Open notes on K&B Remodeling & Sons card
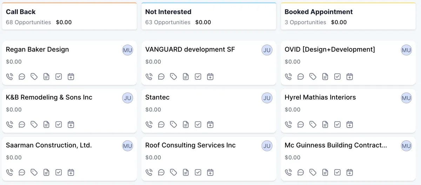 coord(46,124)
